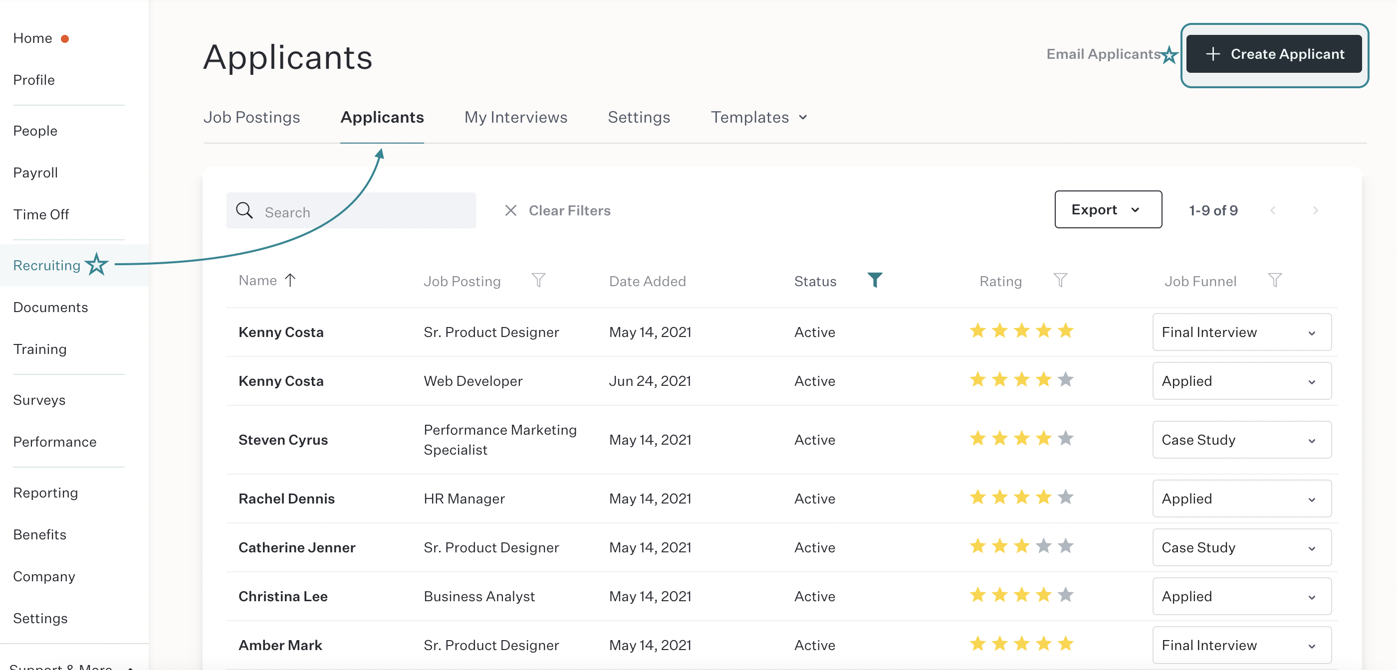Click the orange Home notification dot
The height and width of the screenshot is (670, 1397).
[64, 38]
